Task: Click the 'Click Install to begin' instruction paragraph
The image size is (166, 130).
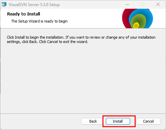Action: 81,39
